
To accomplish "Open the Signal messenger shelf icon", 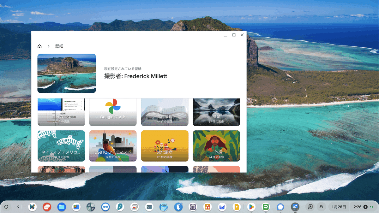I will tap(280, 207).
